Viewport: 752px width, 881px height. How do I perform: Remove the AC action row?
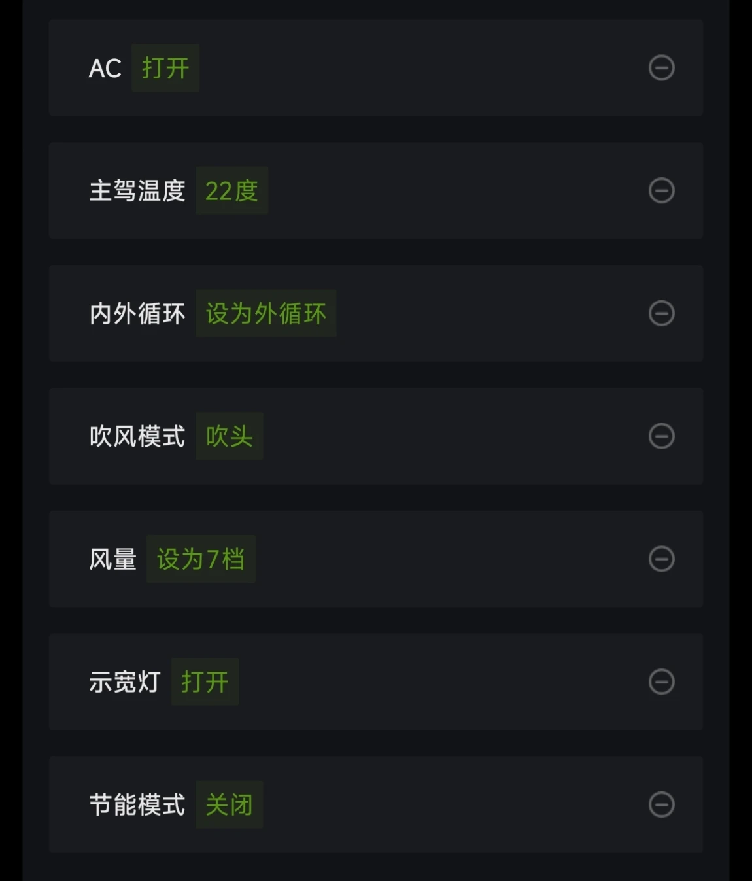coord(661,68)
